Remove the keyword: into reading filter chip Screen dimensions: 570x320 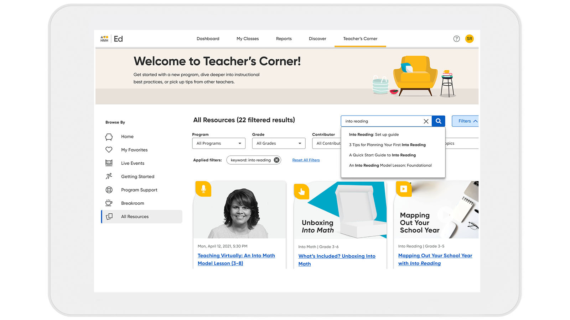[x=276, y=160]
